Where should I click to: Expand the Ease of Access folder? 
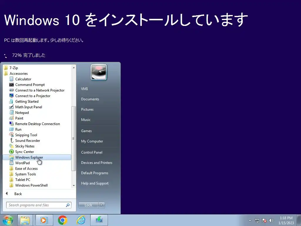[26, 168]
